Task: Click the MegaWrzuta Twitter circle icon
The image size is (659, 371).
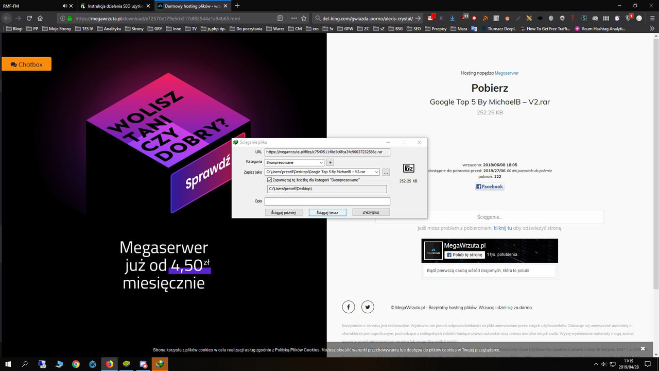Action: (368, 307)
